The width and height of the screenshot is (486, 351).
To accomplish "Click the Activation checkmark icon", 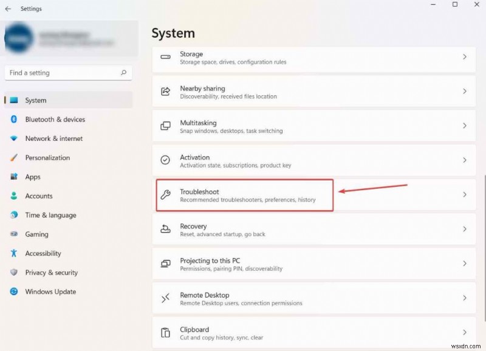I will (165, 160).
